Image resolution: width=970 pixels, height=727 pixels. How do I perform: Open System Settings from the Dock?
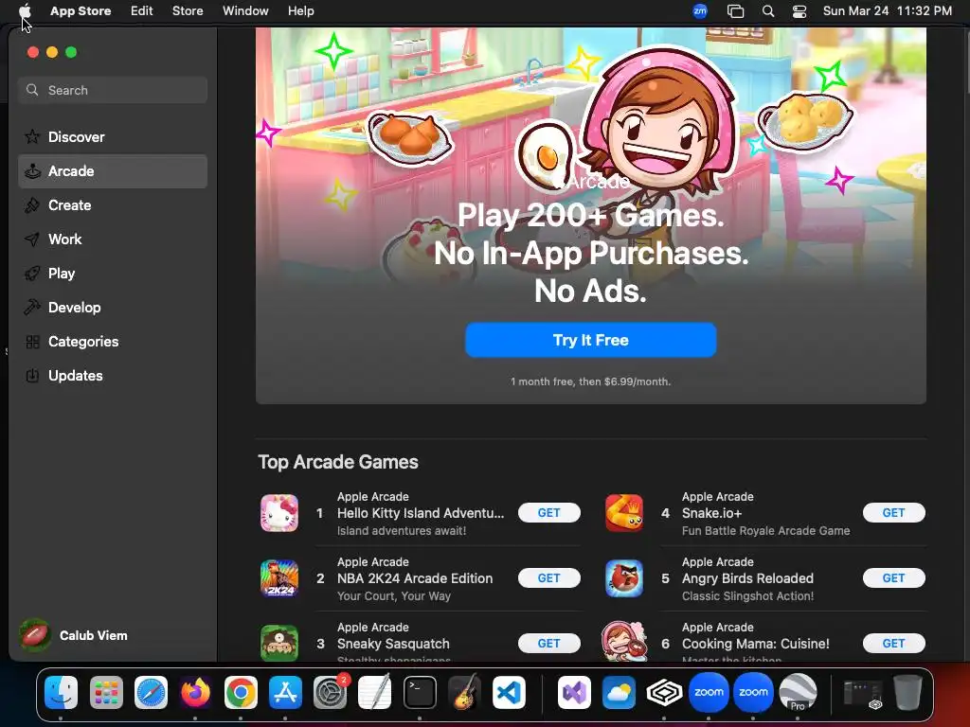click(x=331, y=692)
